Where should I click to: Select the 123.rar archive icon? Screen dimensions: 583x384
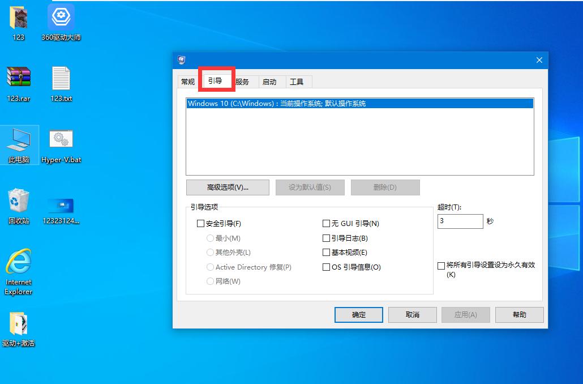pyautogui.click(x=19, y=79)
